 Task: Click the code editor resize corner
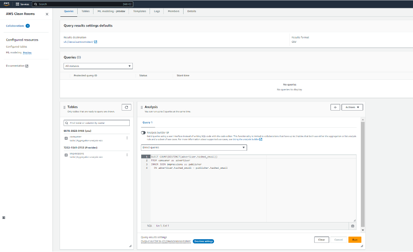tap(354, 220)
